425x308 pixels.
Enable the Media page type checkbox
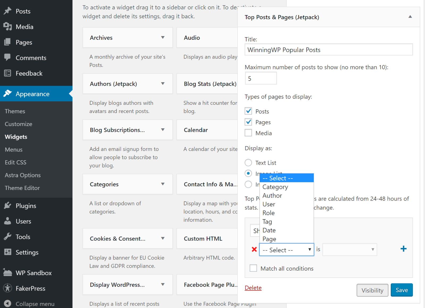pos(248,133)
